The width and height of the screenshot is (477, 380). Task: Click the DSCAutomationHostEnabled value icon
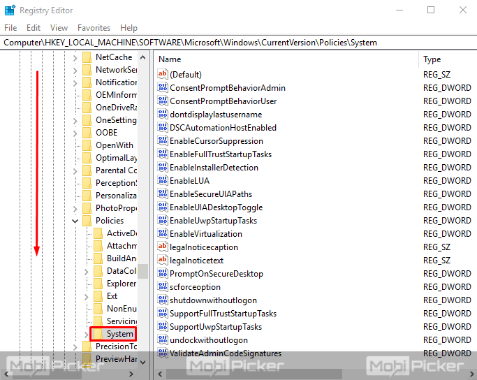(163, 127)
